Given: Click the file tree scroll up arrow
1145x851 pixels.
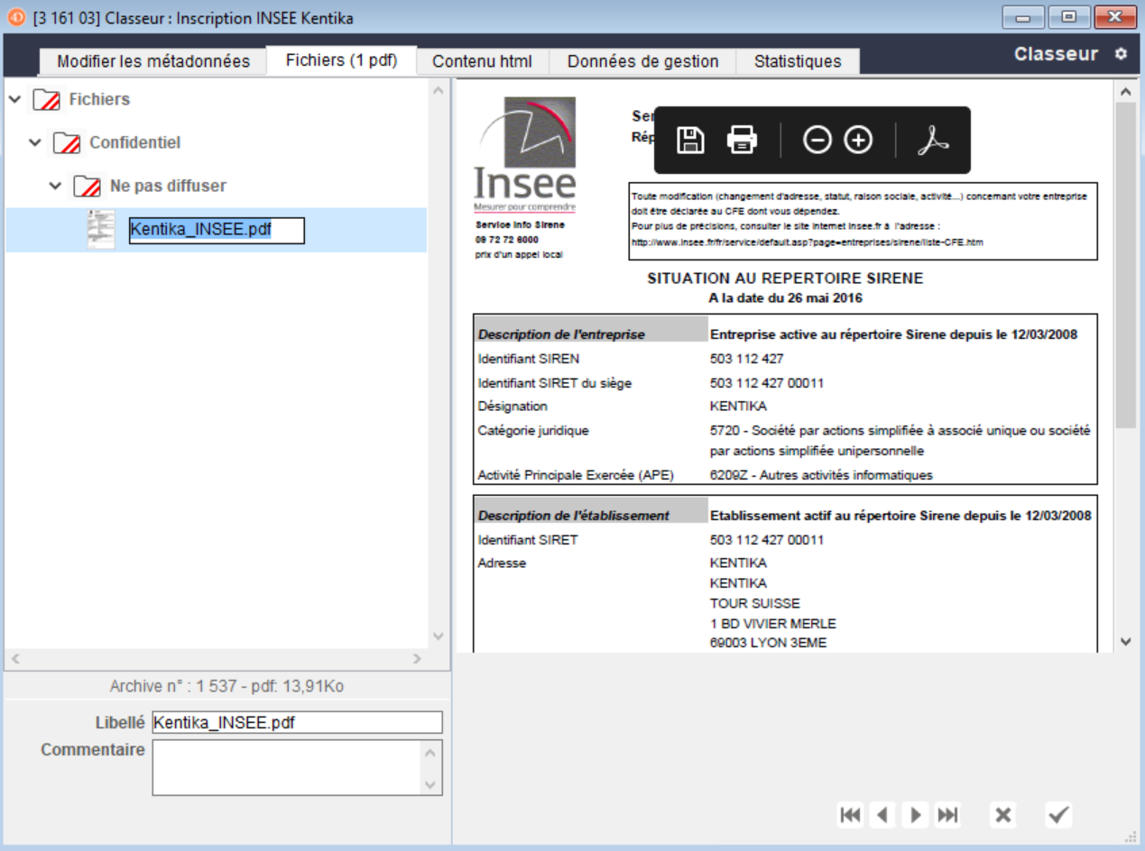Looking at the screenshot, I should (439, 89).
